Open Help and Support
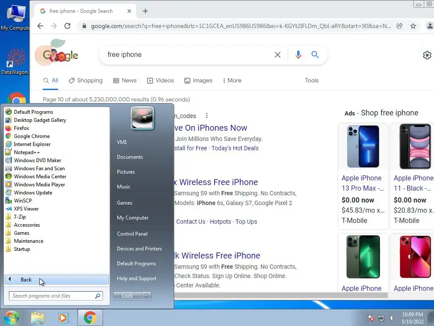The image size is (434, 326). [x=136, y=278]
